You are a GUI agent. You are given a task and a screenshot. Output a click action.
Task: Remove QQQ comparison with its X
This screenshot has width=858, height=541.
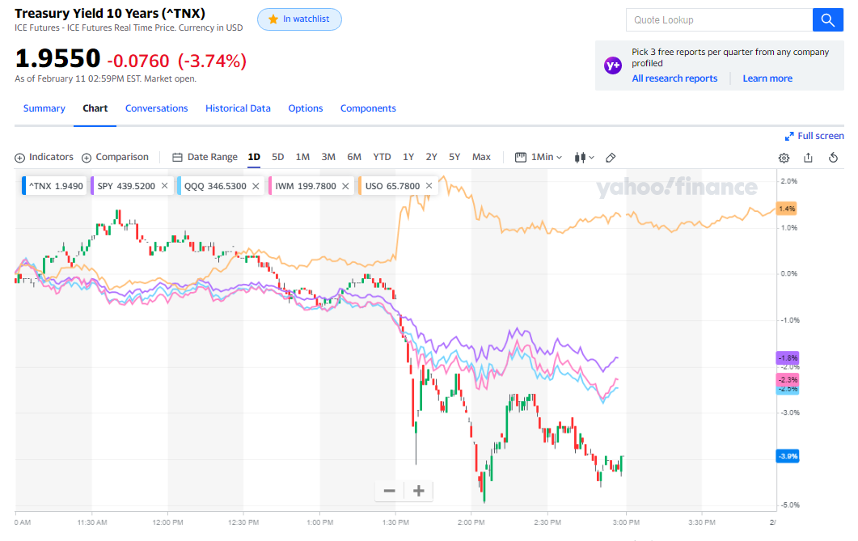[256, 186]
